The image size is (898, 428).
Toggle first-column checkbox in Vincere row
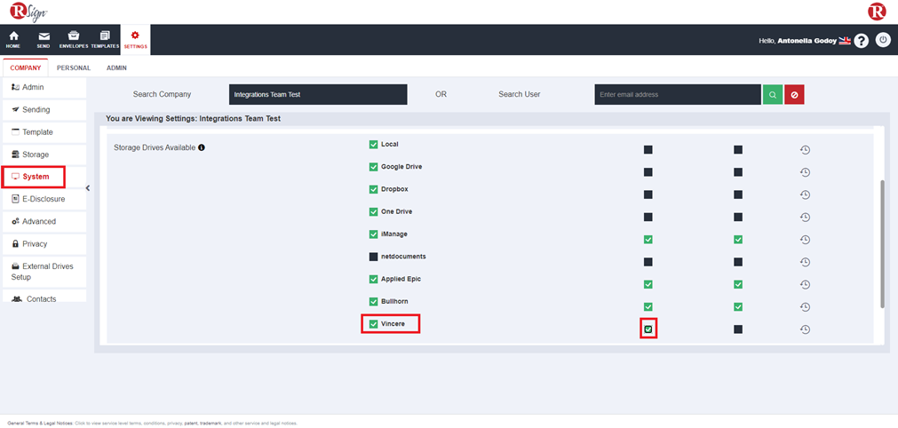point(648,329)
